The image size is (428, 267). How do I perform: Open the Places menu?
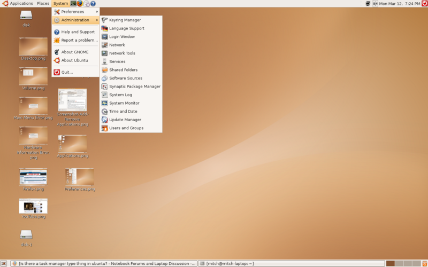[x=43, y=4]
